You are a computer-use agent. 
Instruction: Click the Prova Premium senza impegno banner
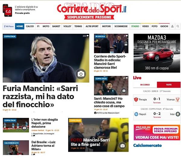(157, 132)
